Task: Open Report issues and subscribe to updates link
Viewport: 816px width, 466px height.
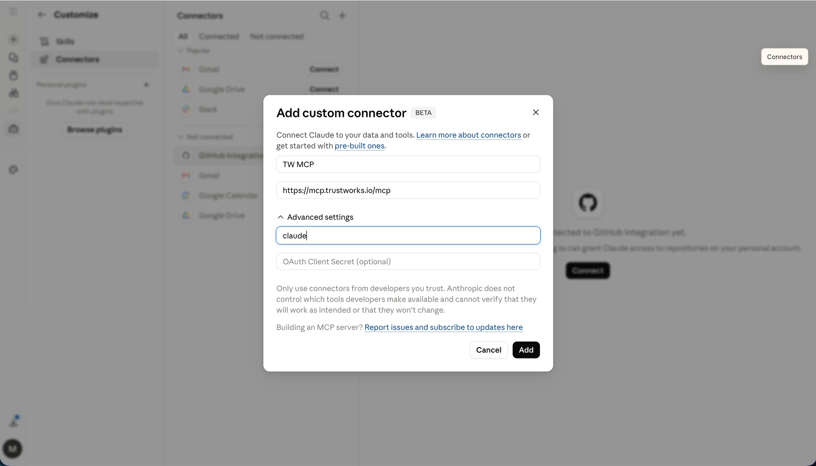Action: point(443,327)
